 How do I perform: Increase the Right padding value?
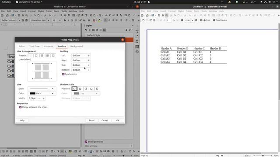[x=88, y=60]
